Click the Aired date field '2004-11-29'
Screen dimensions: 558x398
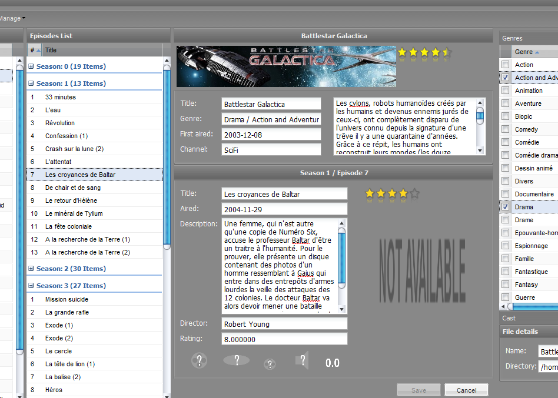(284, 209)
